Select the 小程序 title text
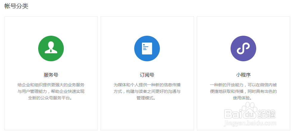The image size is (292, 133). point(243,75)
